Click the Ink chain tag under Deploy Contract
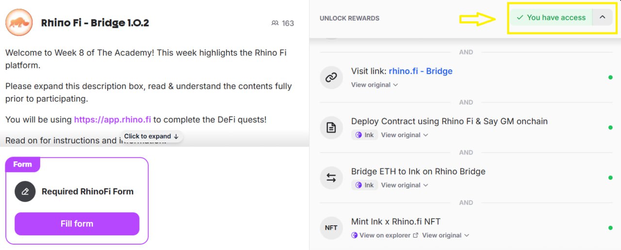Viewport: 621px width, 250px height. (x=364, y=135)
